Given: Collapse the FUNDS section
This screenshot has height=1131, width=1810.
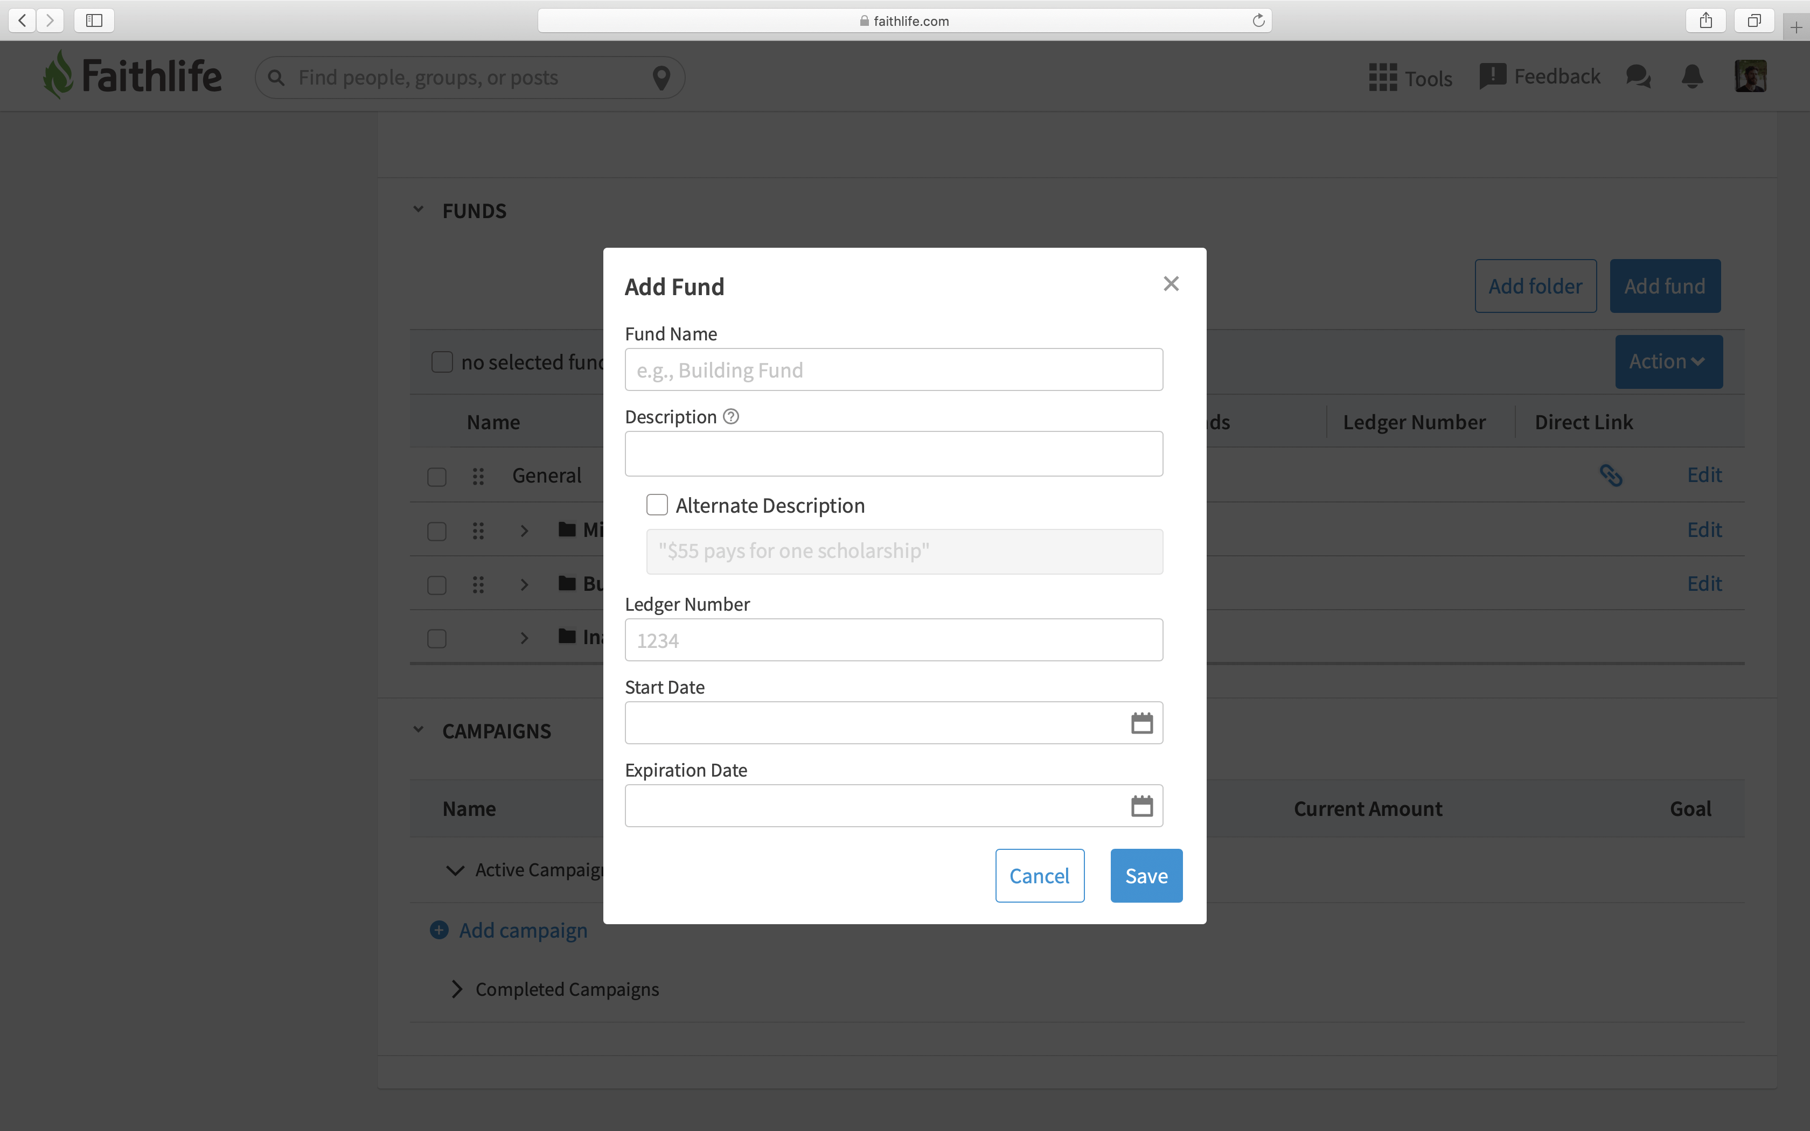Looking at the screenshot, I should (418, 210).
